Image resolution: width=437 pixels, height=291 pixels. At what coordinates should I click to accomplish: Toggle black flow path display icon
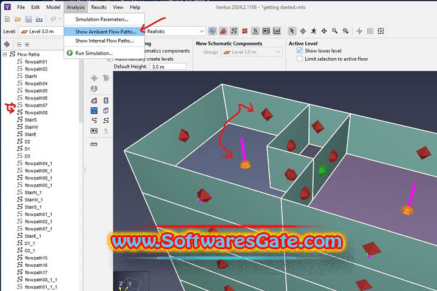click(x=234, y=31)
